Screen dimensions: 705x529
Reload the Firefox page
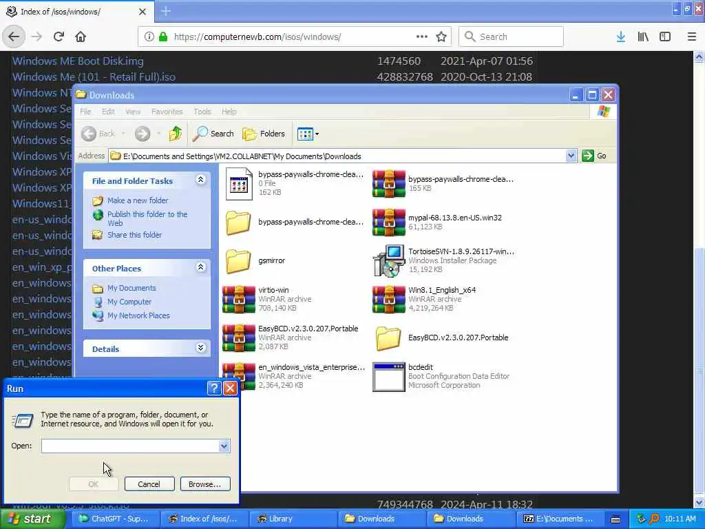point(59,37)
